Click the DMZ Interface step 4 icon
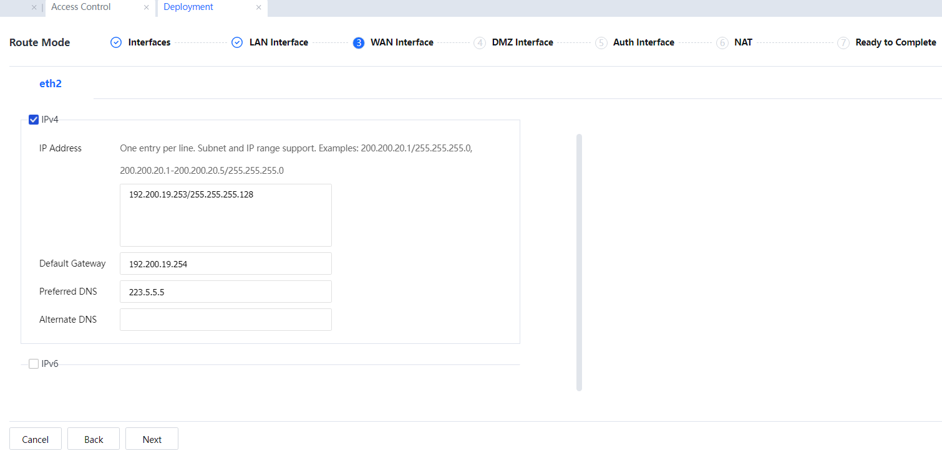The height and width of the screenshot is (456, 942). (x=480, y=43)
